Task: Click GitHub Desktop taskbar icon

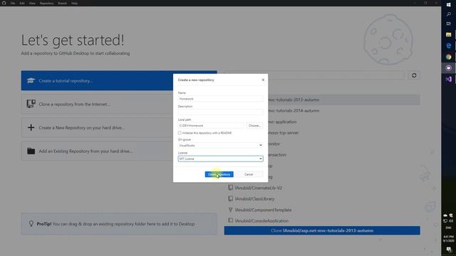Action: coord(448,68)
